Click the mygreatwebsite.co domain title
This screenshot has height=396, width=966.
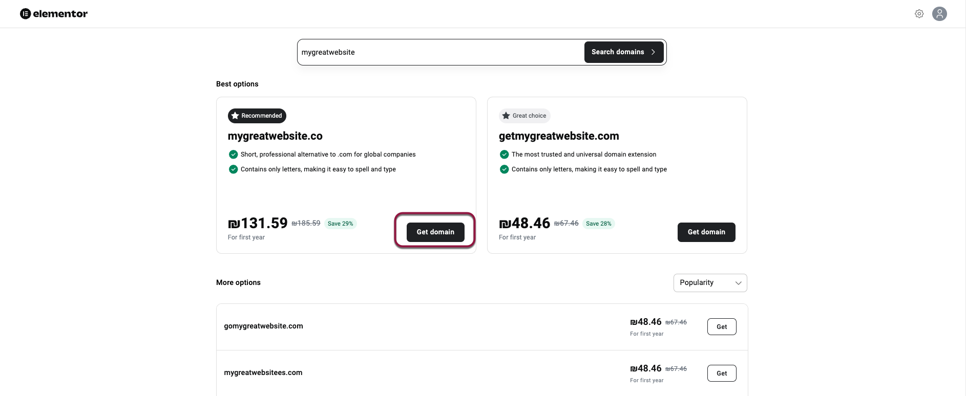tap(275, 136)
